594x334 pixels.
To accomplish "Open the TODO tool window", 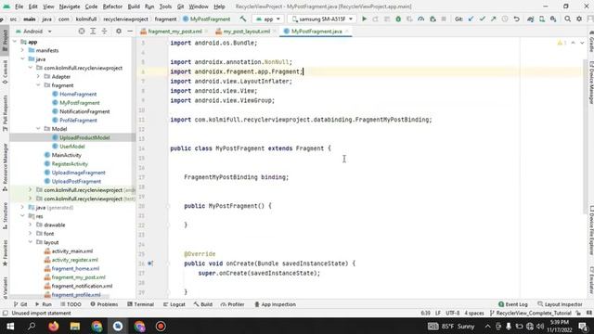I will (x=71, y=304).
